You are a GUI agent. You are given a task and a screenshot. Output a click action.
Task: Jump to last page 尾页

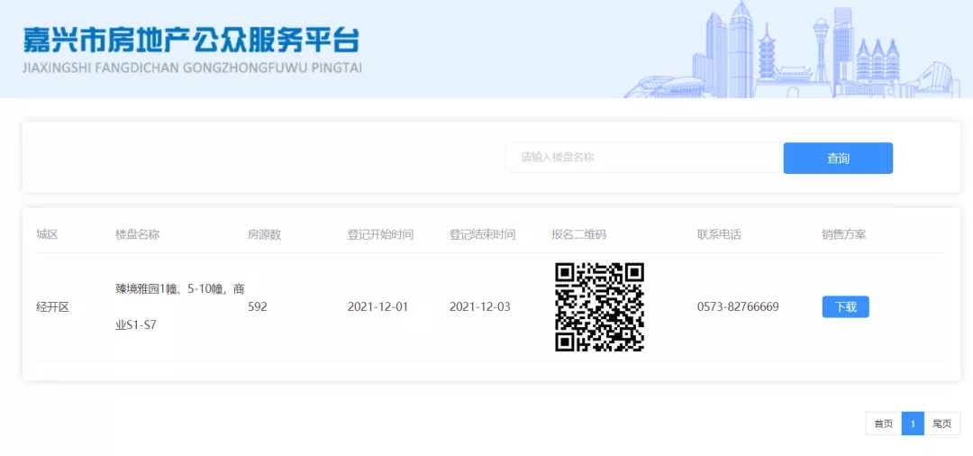click(x=942, y=424)
